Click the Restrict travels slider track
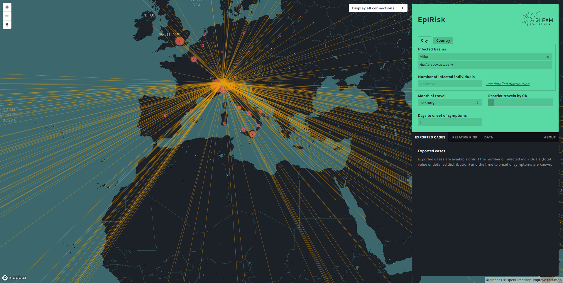This screenshot has width=563, height=283. (520, 103)
